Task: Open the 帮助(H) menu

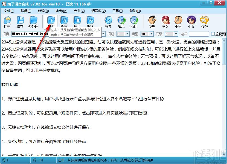Action: (135, 11)
